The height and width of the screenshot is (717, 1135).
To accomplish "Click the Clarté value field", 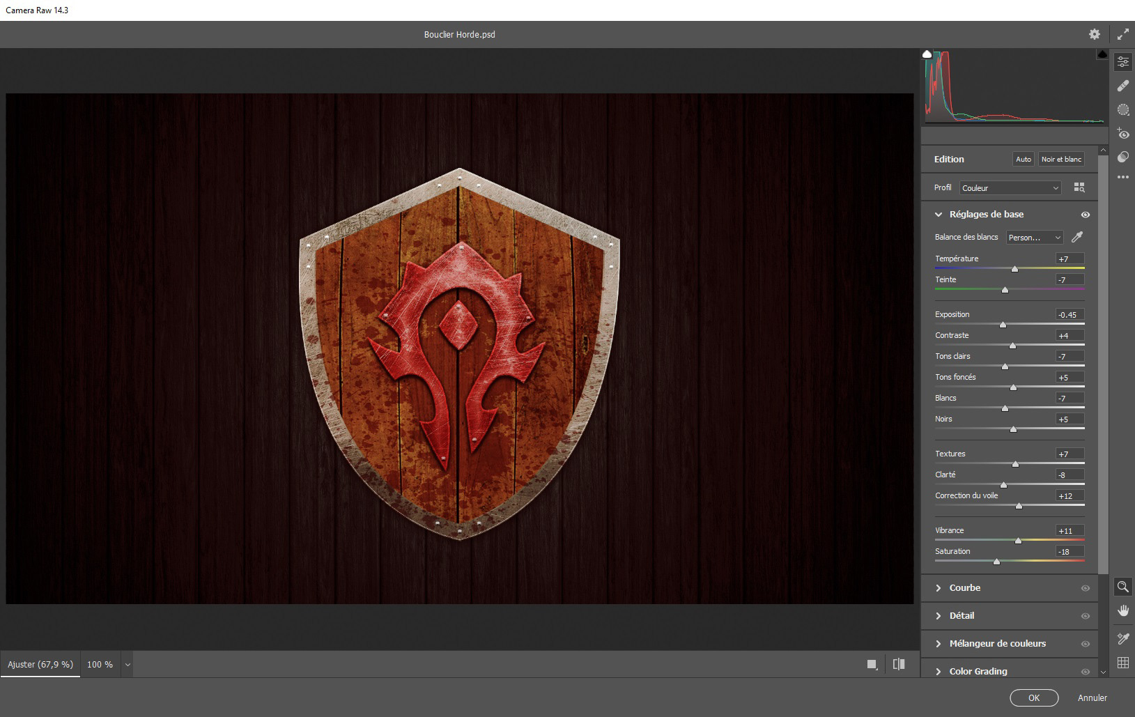I will [x=1070, y=475].
